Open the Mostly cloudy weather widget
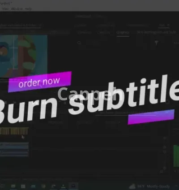 coord(149,186)
